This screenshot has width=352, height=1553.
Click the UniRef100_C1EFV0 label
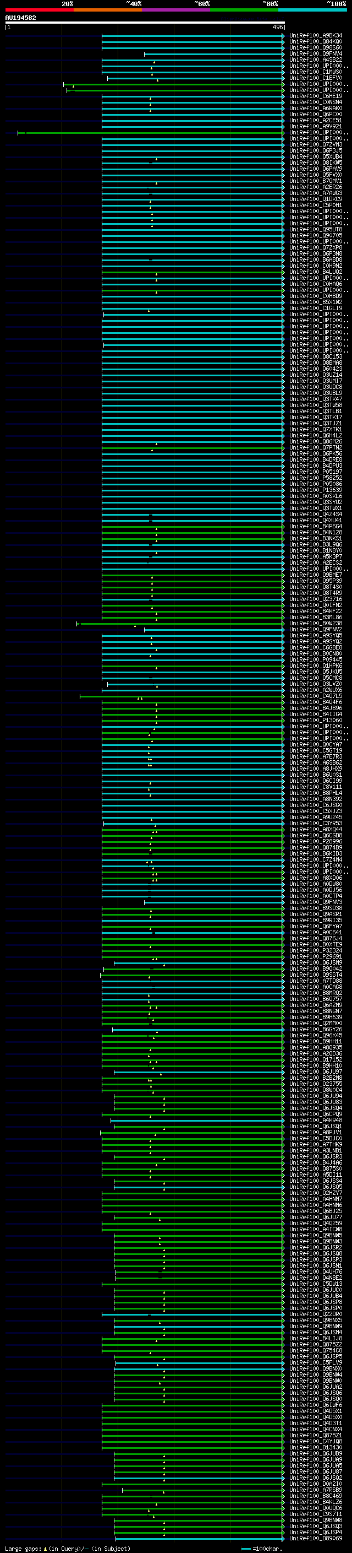(316, 78)
